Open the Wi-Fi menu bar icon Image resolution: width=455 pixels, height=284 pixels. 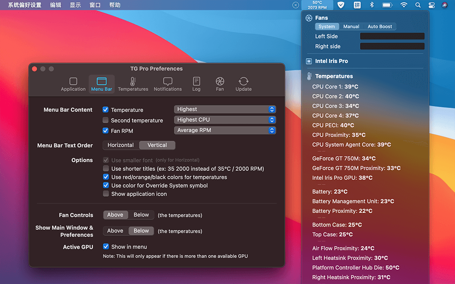coord(404,5)
